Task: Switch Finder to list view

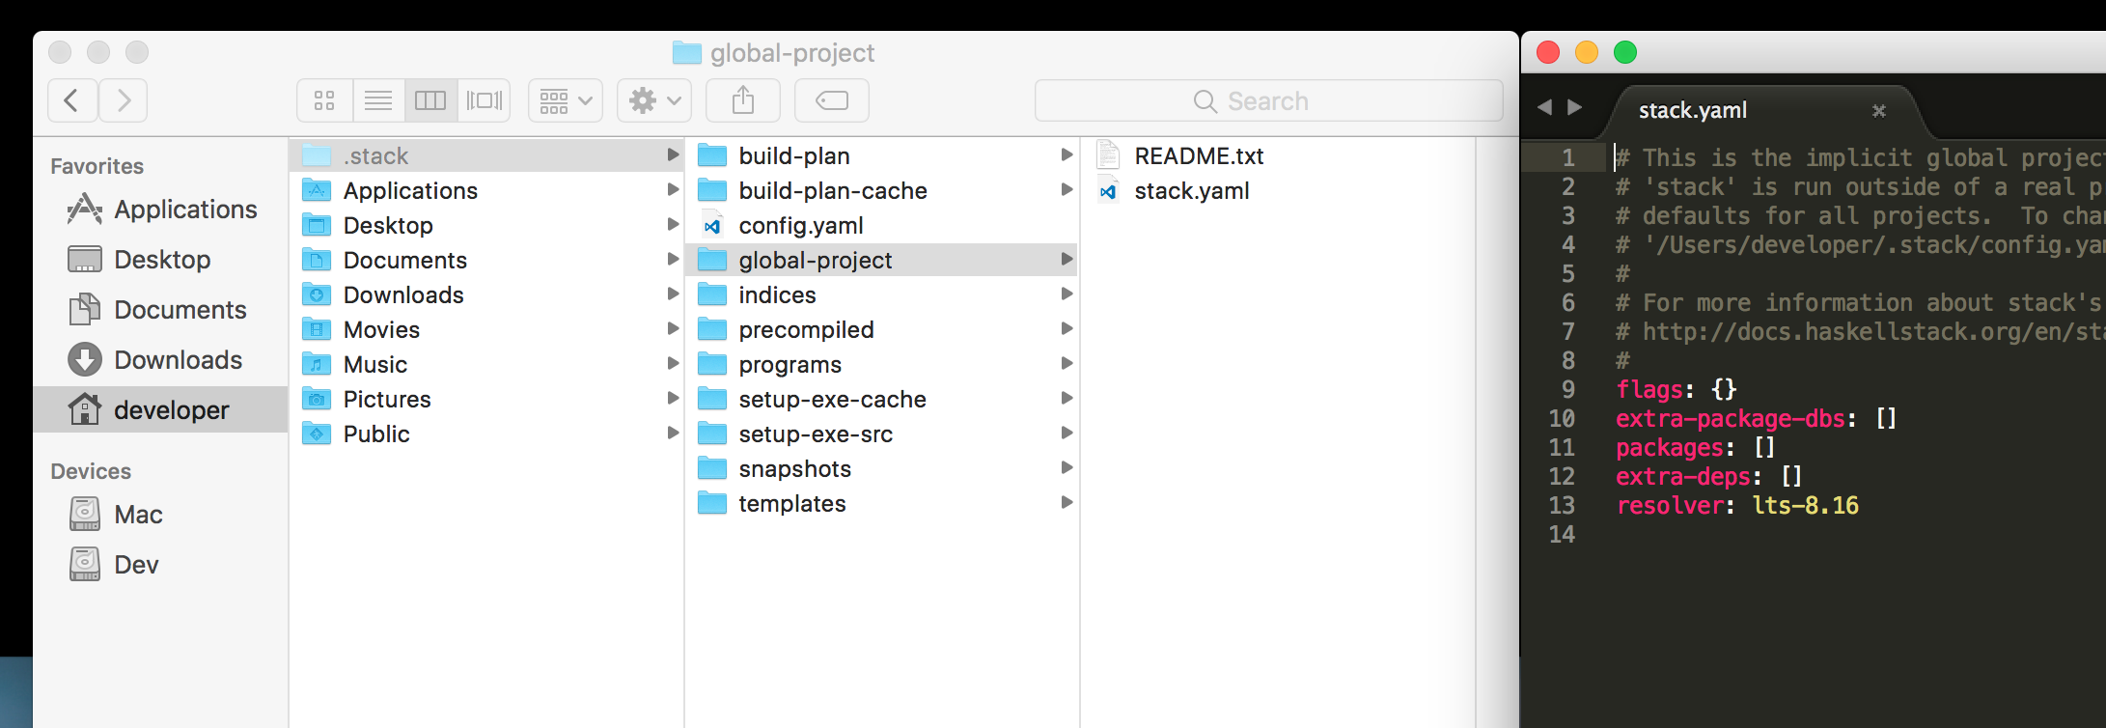Action: pos(378,100)
